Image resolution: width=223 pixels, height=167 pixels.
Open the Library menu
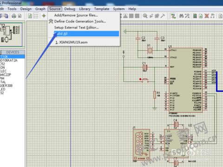[x=85, y=9]
